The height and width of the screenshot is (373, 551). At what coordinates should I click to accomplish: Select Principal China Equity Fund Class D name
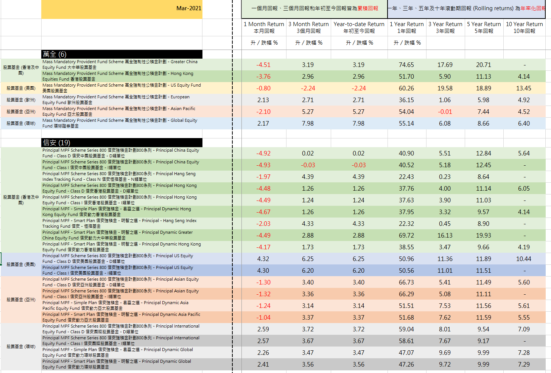(122, 153)
